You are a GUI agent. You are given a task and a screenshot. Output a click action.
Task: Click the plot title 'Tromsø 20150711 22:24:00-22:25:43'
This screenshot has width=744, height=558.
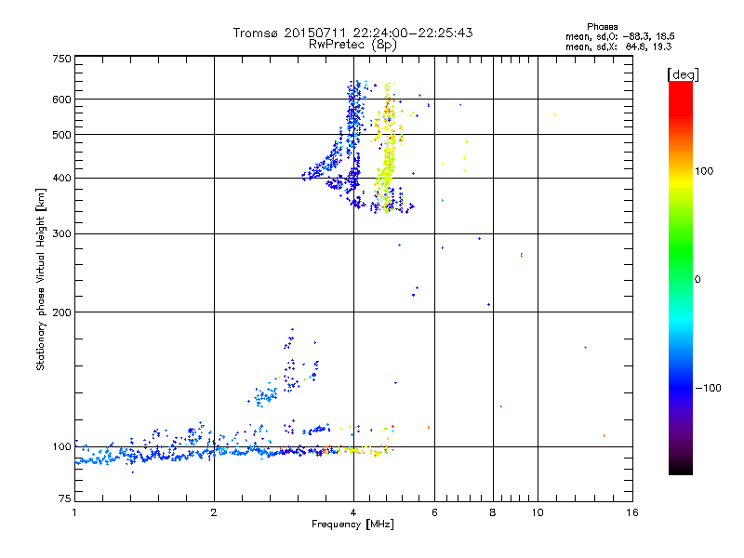coord(352,33)
